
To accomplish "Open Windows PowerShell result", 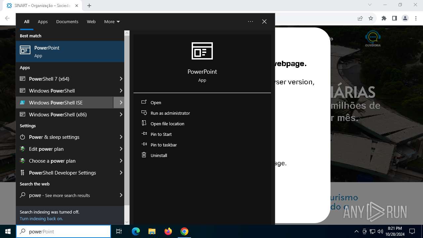I will tap(70, 91).
